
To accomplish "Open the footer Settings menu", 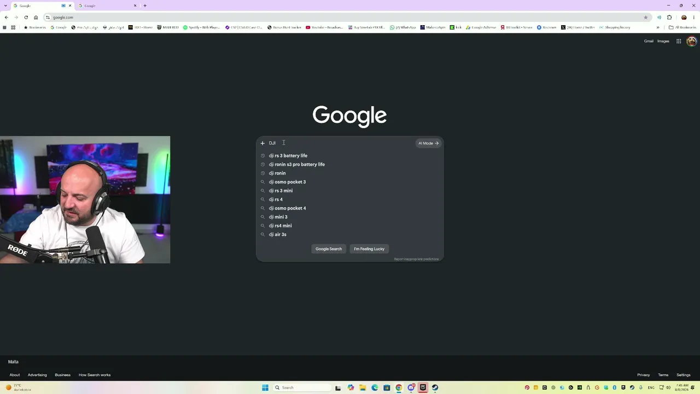I will 684,375.
